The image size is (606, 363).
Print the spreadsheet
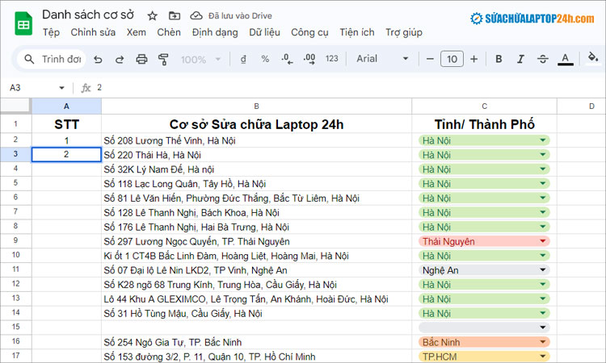tap(142, 59)
